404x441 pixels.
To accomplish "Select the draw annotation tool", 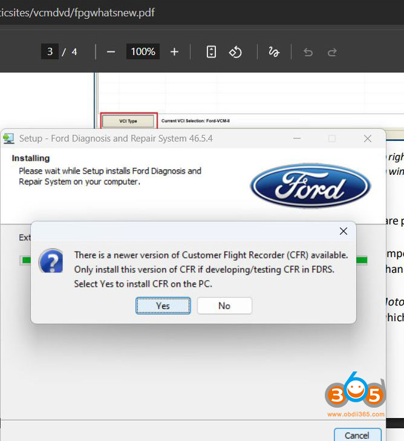I will point(273,52).
